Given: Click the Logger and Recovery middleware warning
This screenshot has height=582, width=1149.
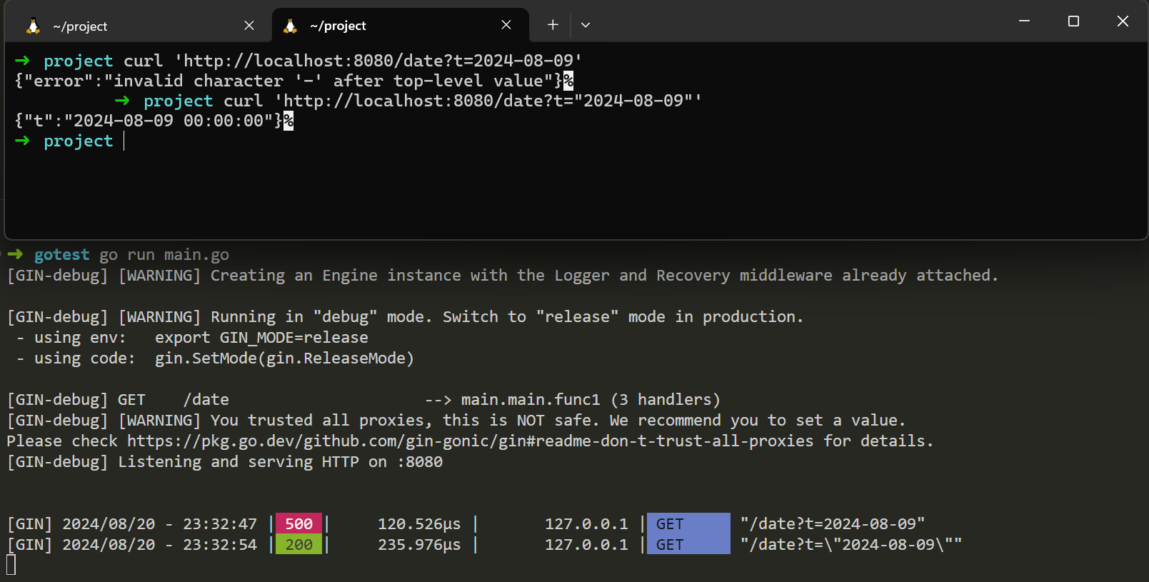Looking at the screenshot, I should [x=503, y=276].
